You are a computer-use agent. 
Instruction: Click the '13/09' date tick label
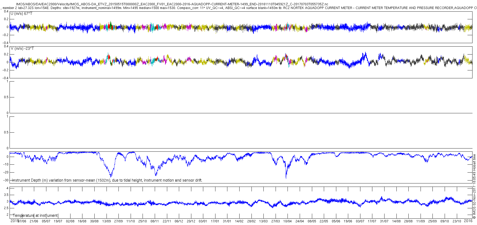point(107,221)
